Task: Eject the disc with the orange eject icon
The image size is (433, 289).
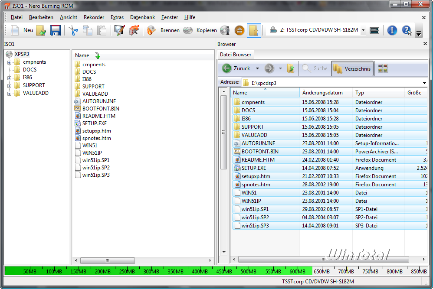Action: click(239, 30)
